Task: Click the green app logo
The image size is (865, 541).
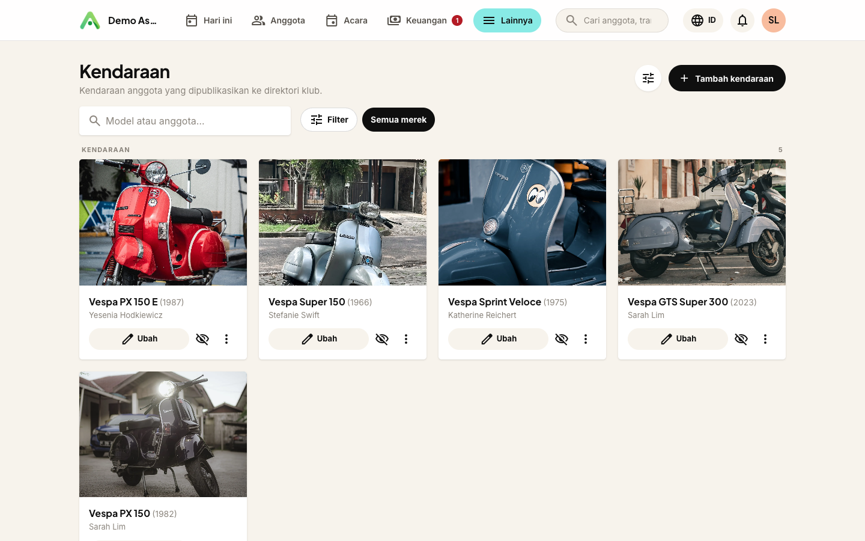Action: pos(90,20)
